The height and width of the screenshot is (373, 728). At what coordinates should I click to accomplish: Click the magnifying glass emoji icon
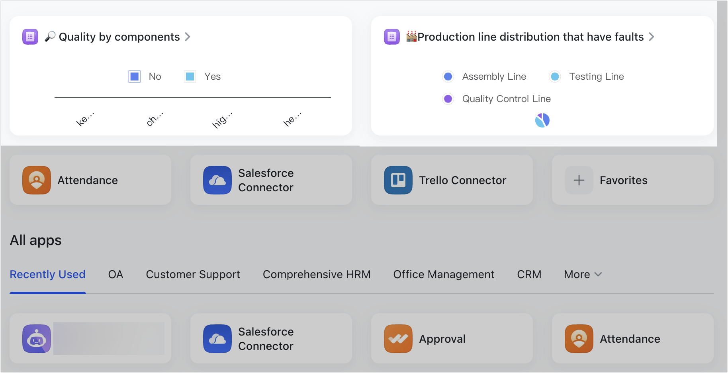click(50, 37)
